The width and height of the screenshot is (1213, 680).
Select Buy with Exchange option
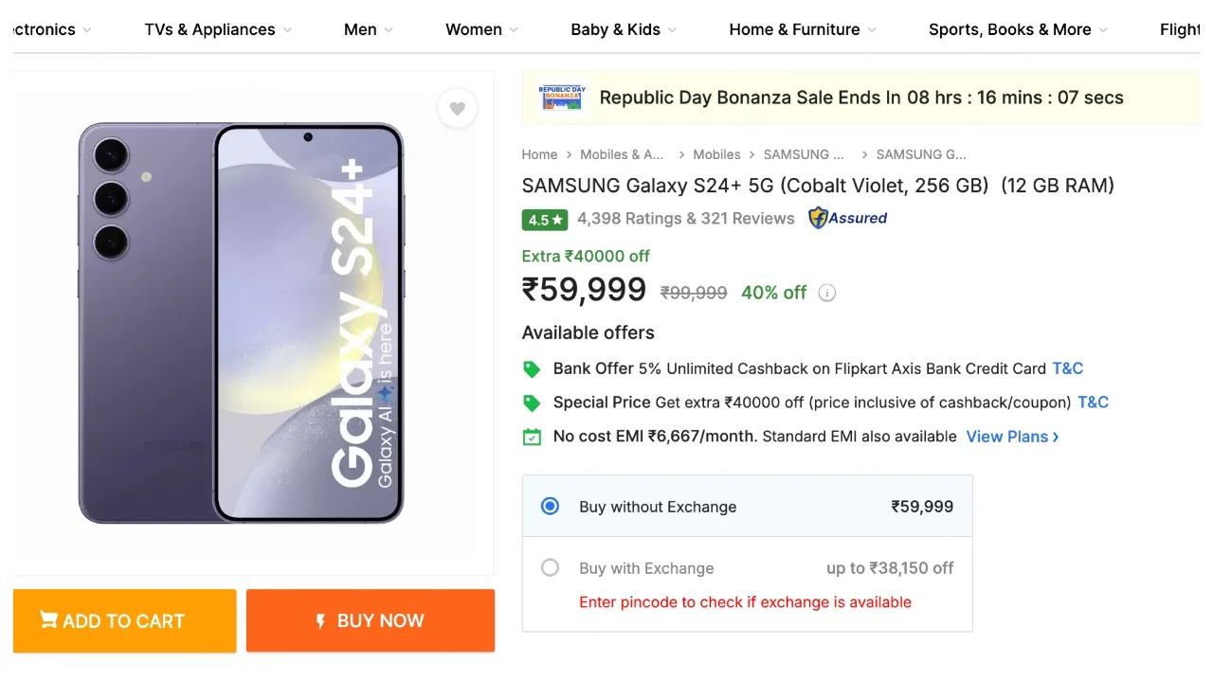(x=550, y=568)
